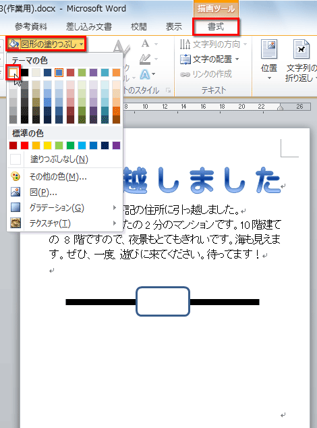Choose the aqua theme color swatch
The width and height of the screenshot is (317, 428).
pyautogui.click(x=105, y=72)
